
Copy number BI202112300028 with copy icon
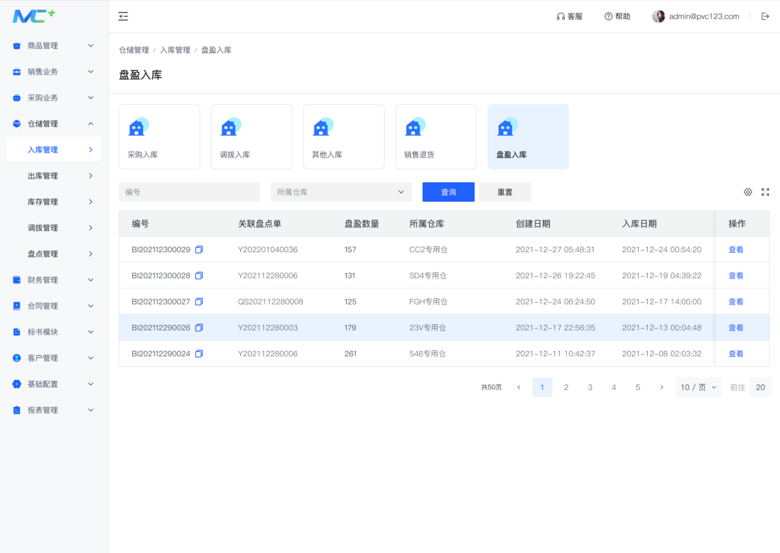tap(199, 276)
